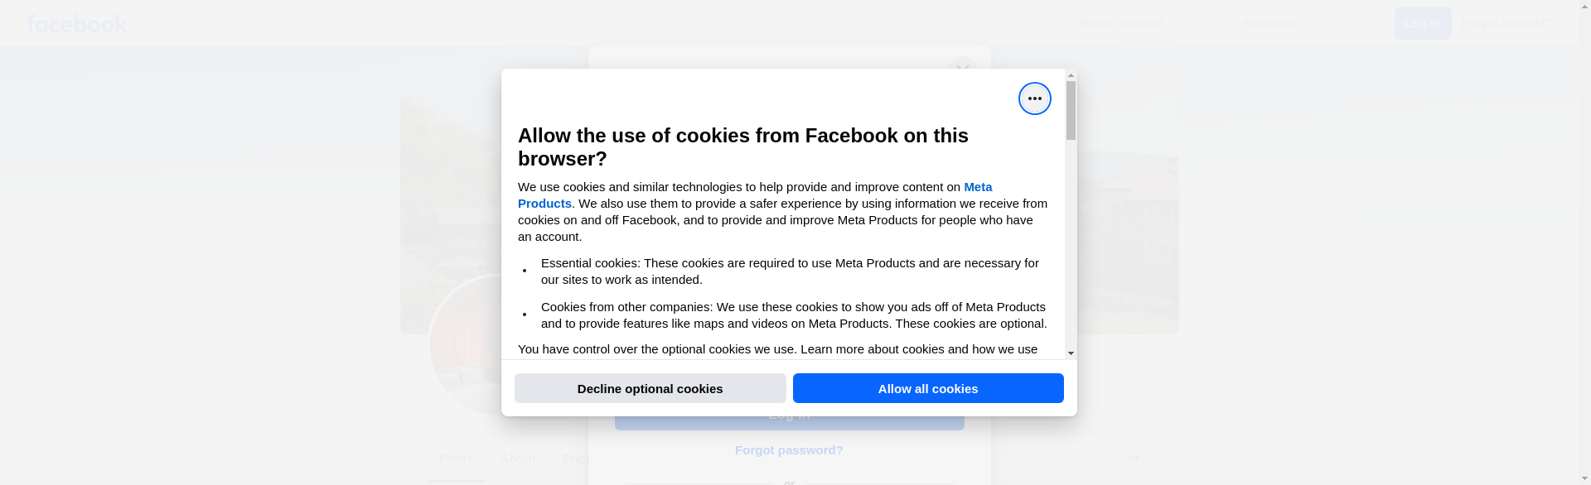Click the cookie dialog scroll-up arrow
This screenshot has height=485, width=1591.
point(1071,75)
